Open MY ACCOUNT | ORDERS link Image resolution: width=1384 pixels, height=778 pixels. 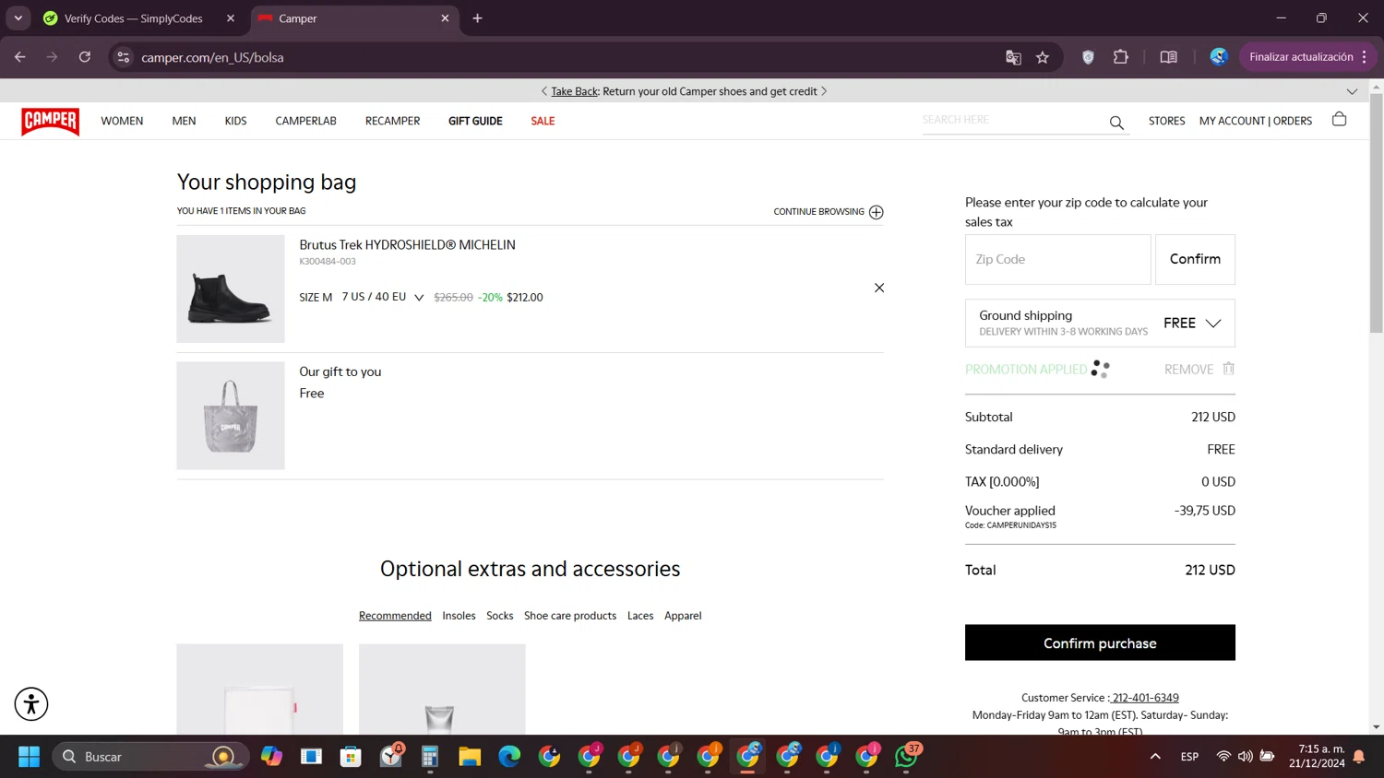pyautogui.click(x=1255, y=121)
